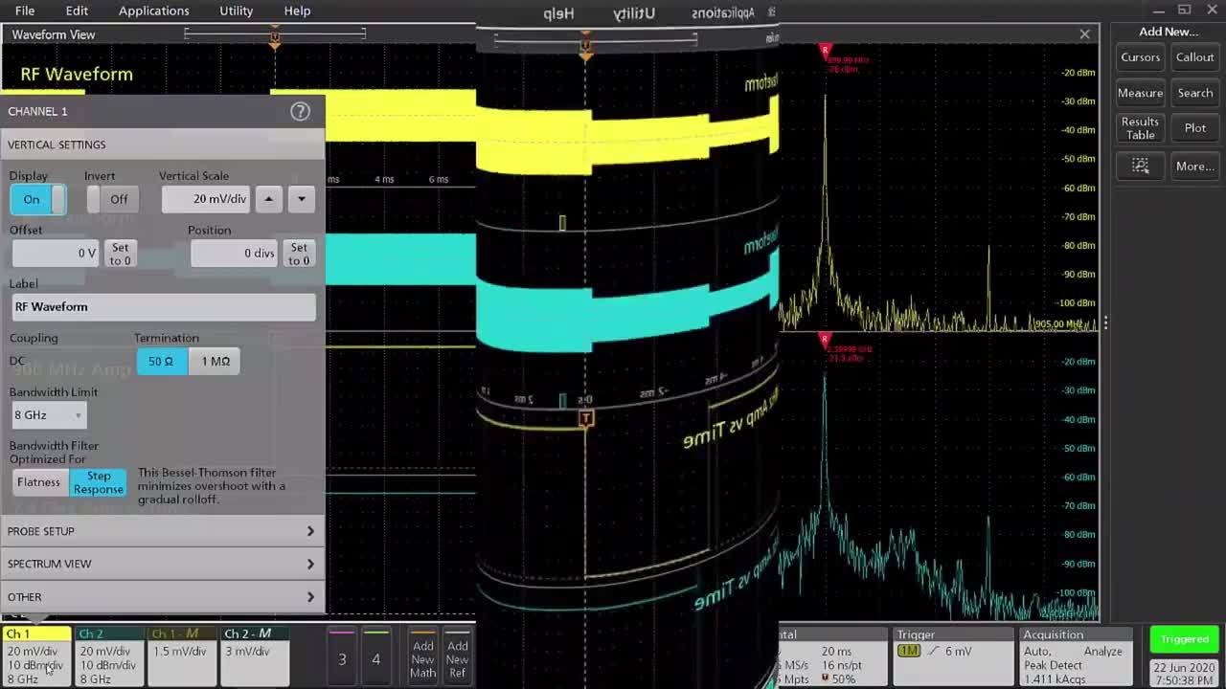Toggle Channel 1 Display on/off switch
The image size is (1226, 689).
tap(38, 199)
